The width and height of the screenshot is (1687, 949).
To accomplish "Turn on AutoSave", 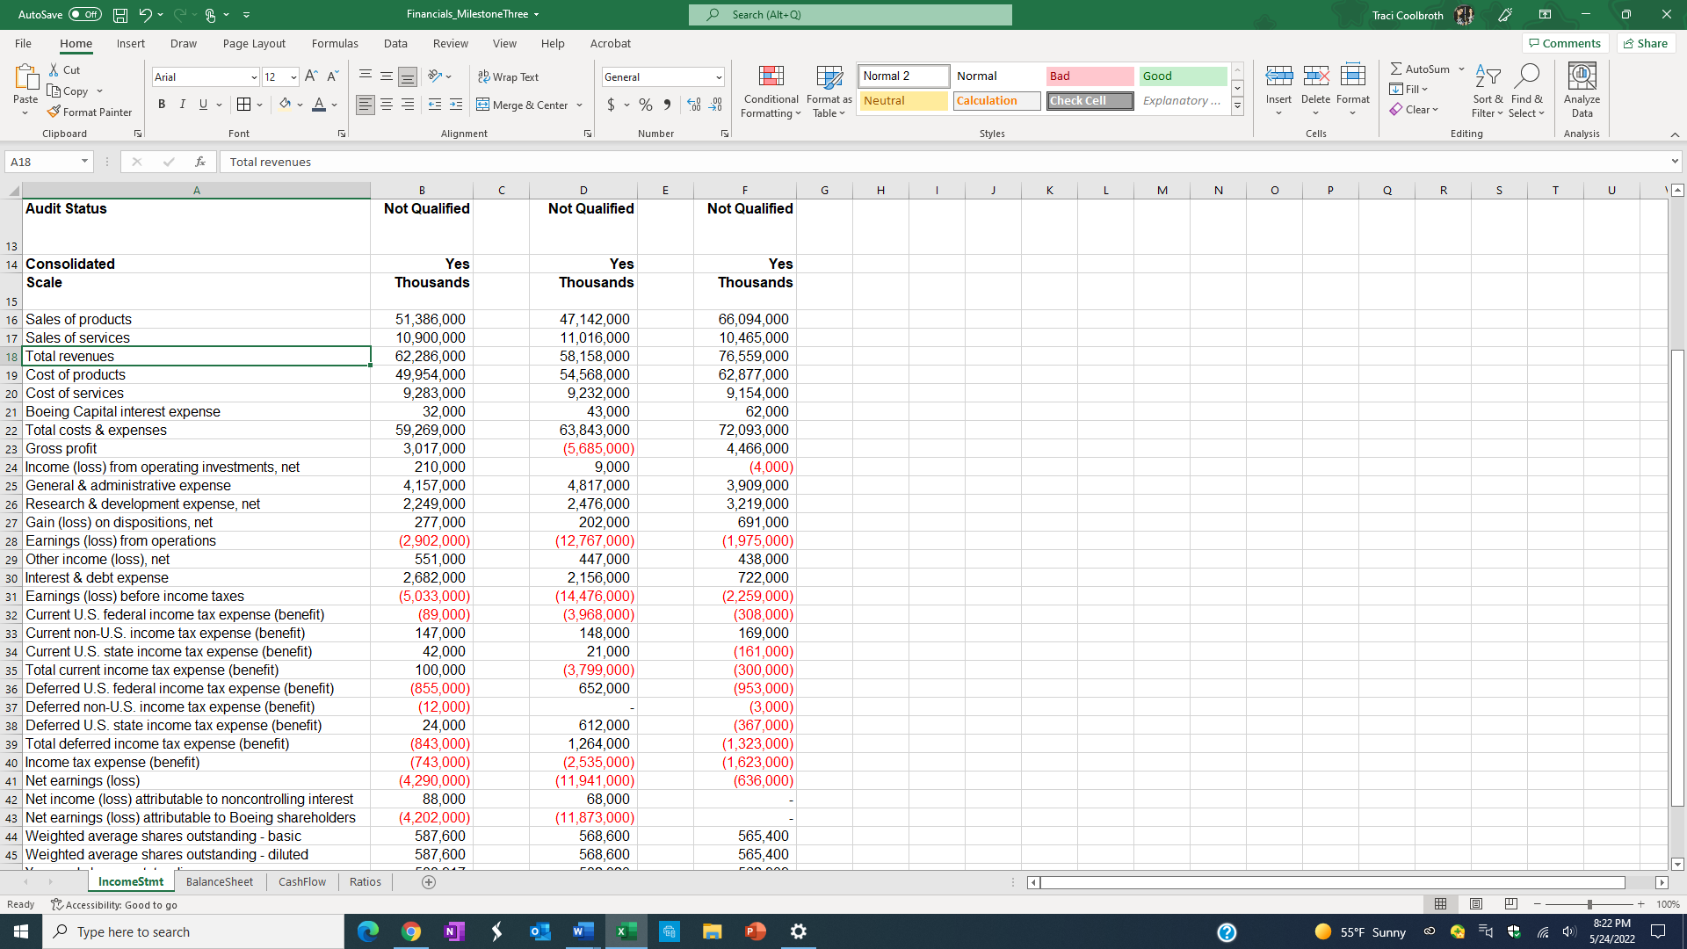I will pos(83,14).
